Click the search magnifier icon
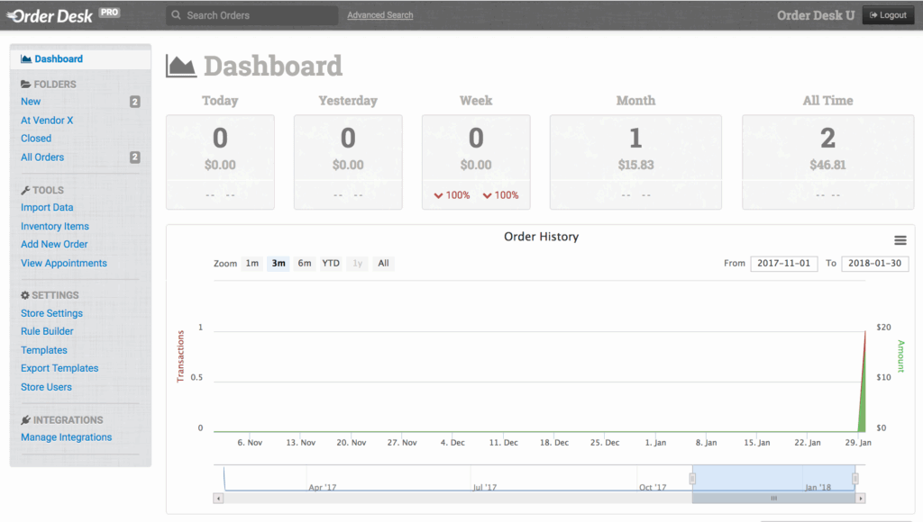The height and width of the screenshot is (522, 923). click(177, 15)
